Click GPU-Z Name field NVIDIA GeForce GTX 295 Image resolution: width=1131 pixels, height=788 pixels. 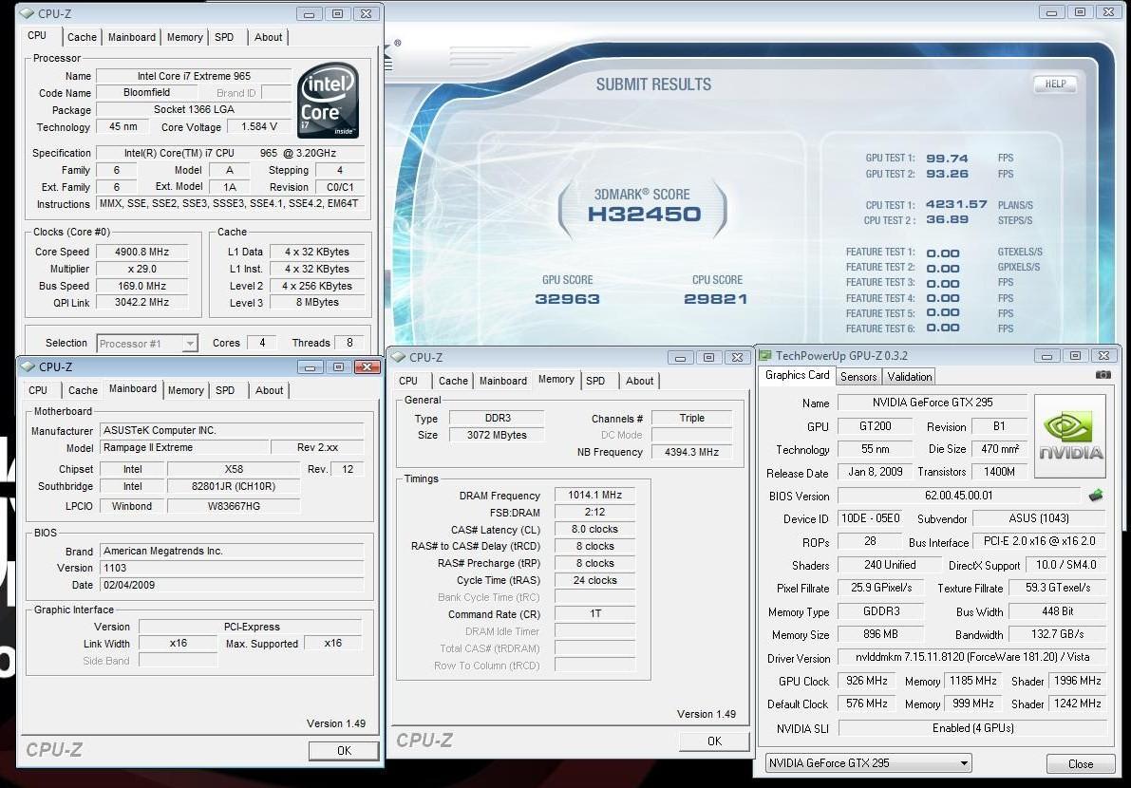click(933, 403)
